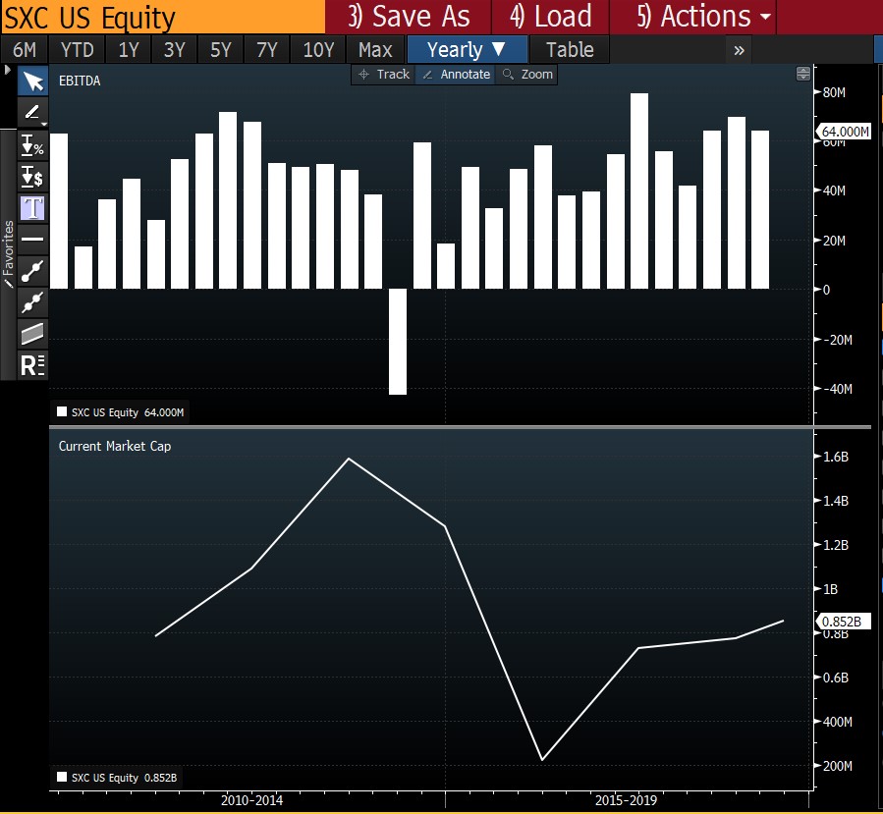Click the Save As button
The height and width of the screenshot is (814, 883).
pos(409,17)
